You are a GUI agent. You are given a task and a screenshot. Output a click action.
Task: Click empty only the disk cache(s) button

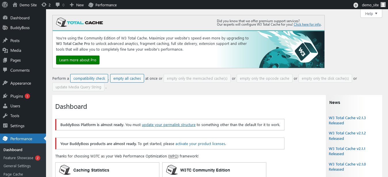325,78
